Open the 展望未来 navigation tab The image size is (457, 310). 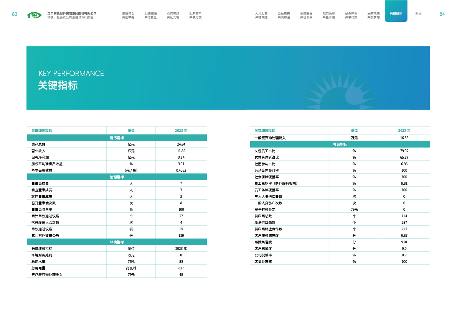(x=373, y=15)
